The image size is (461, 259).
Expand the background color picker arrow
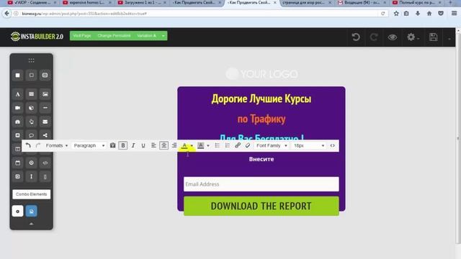(208, 145)
